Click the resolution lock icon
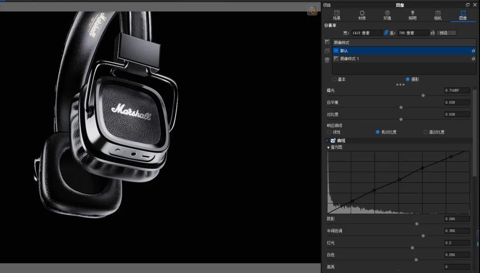Screen dimensions: 480x273 point(433,33)
